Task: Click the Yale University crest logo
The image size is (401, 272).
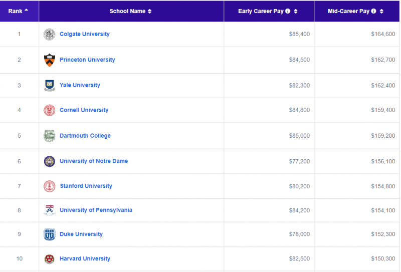Action: tap(49, 85)
